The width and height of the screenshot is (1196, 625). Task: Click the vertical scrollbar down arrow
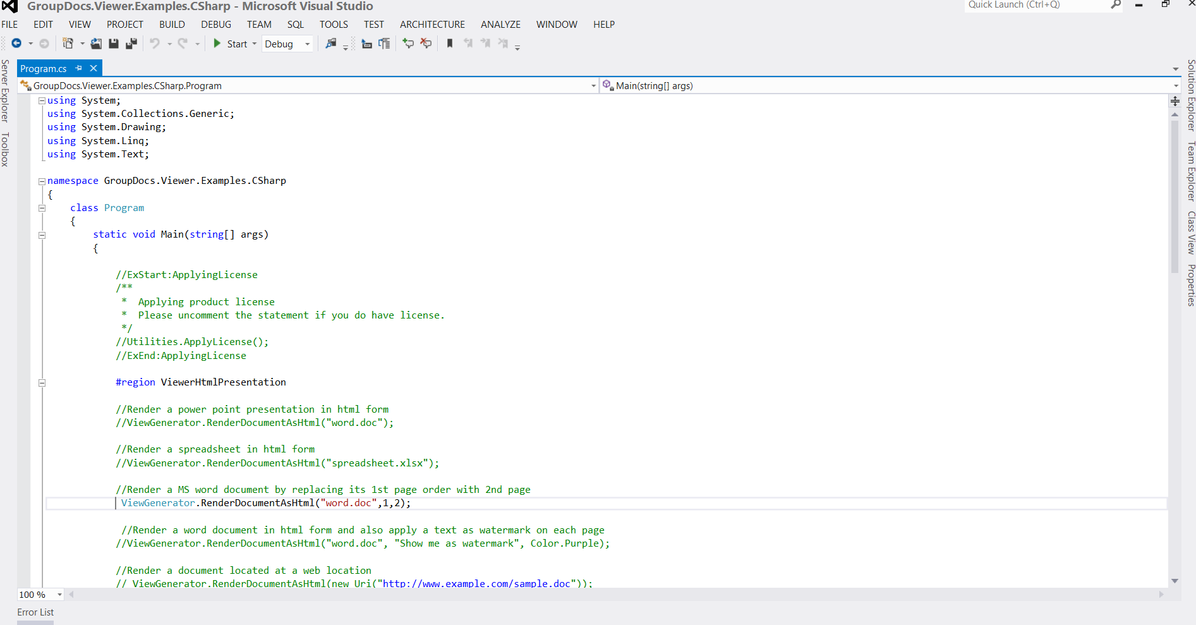click(1175, 581)
